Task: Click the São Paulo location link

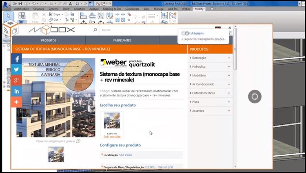Action: click(x=126, y=155)
